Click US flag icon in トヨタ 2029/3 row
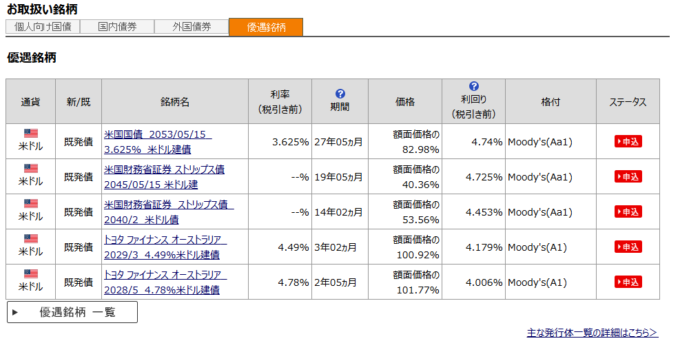 click(30, 239)
